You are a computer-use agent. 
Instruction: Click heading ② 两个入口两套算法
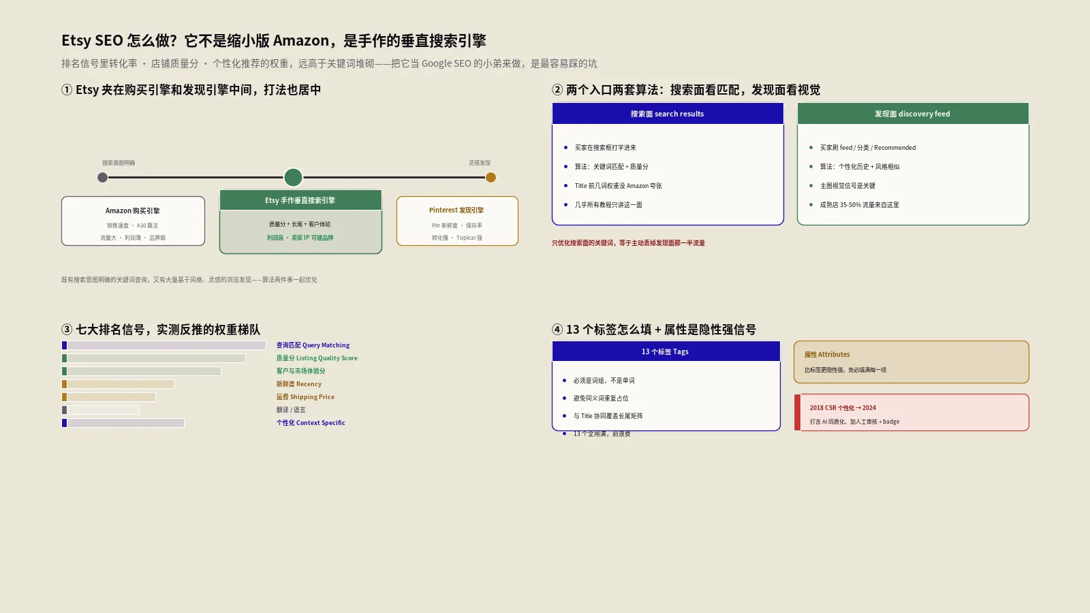(686, 90)
